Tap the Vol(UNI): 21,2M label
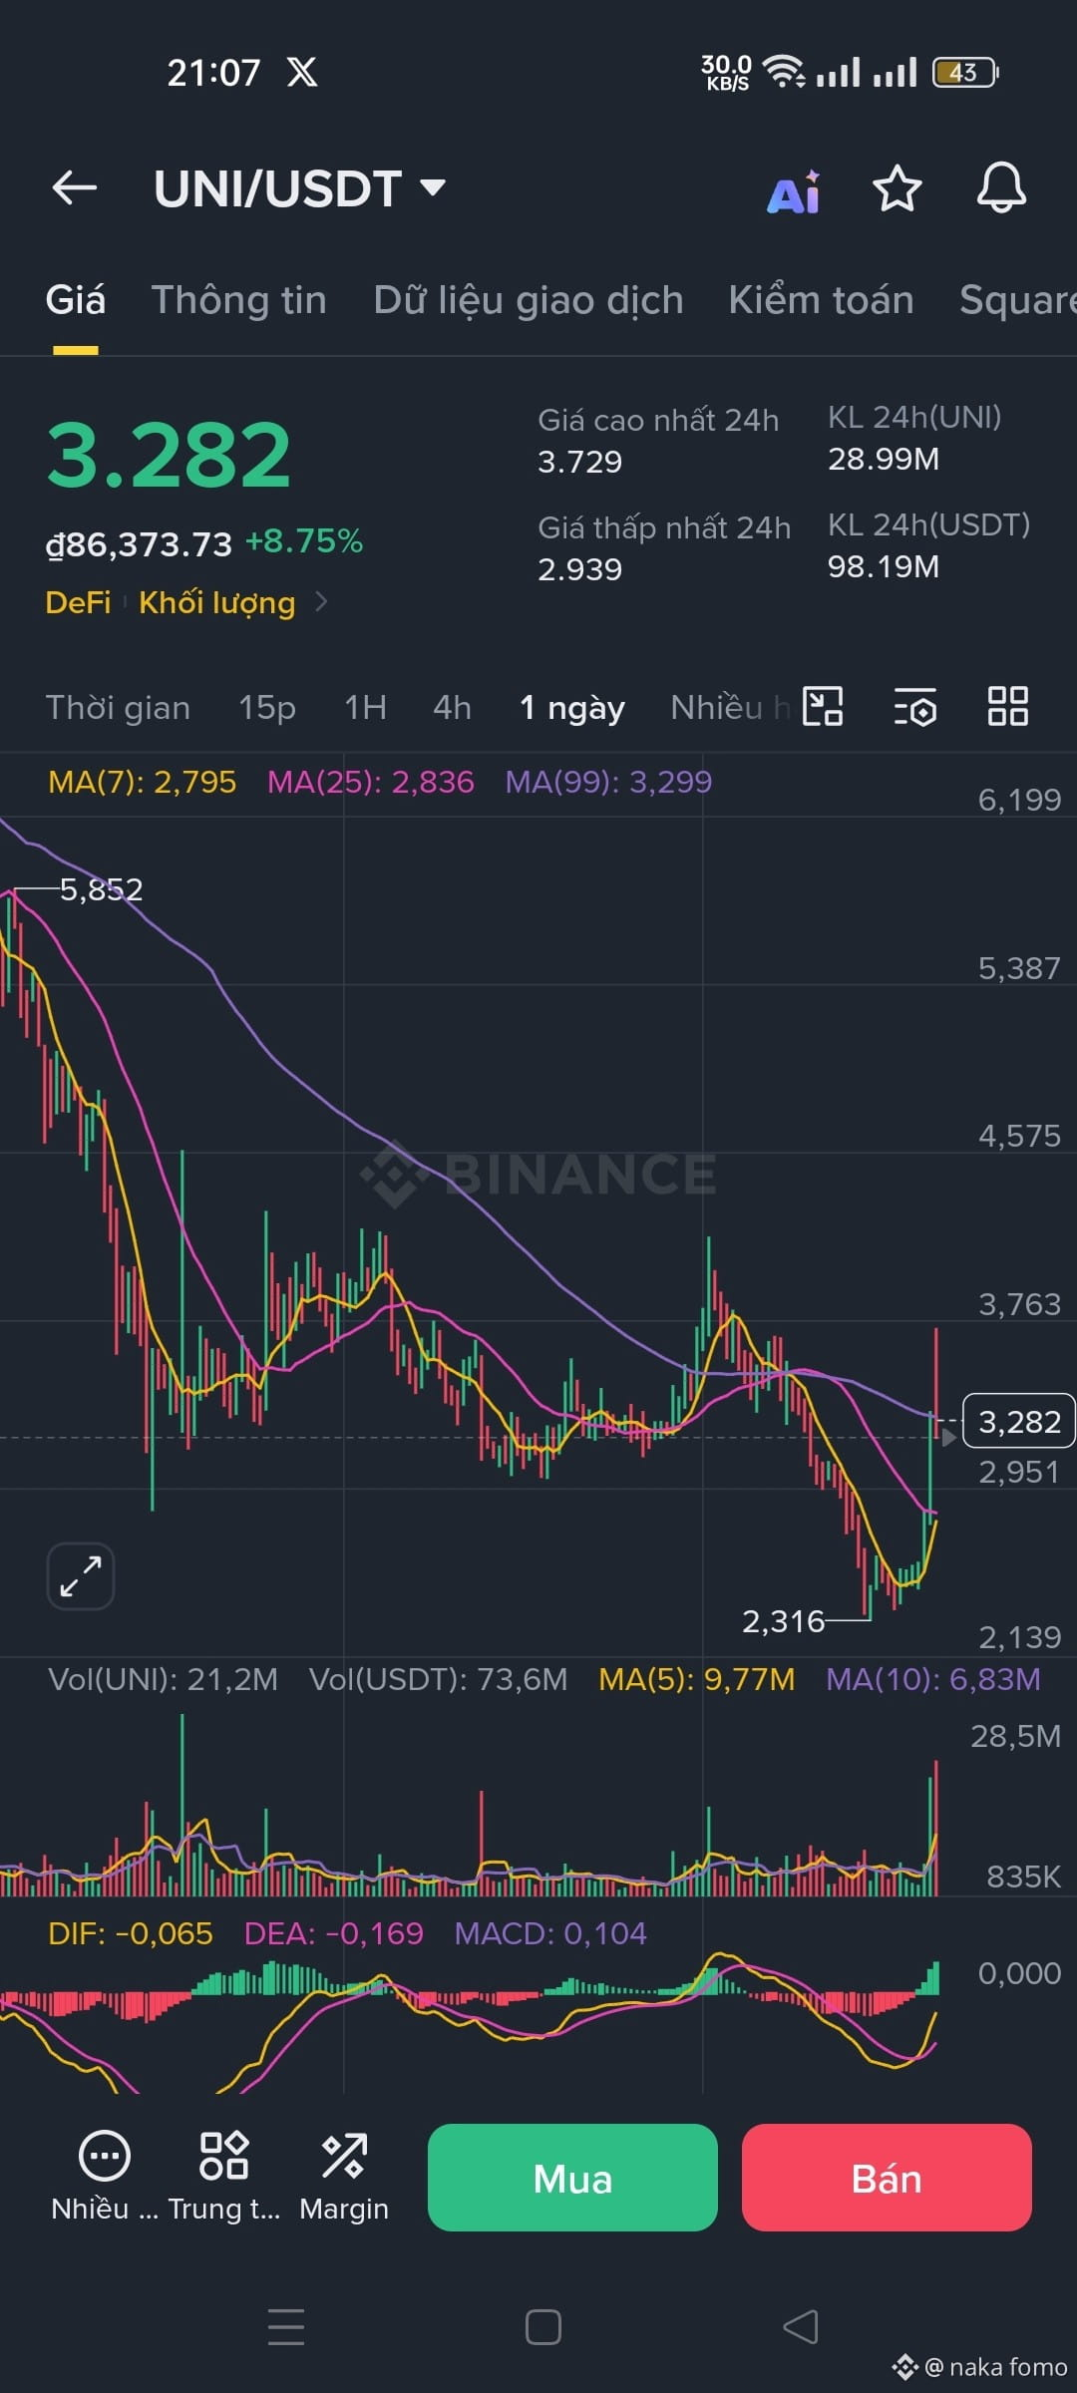This screenshot has width=1077, height=2393. pyautogui.click(x=163, y=1679)
